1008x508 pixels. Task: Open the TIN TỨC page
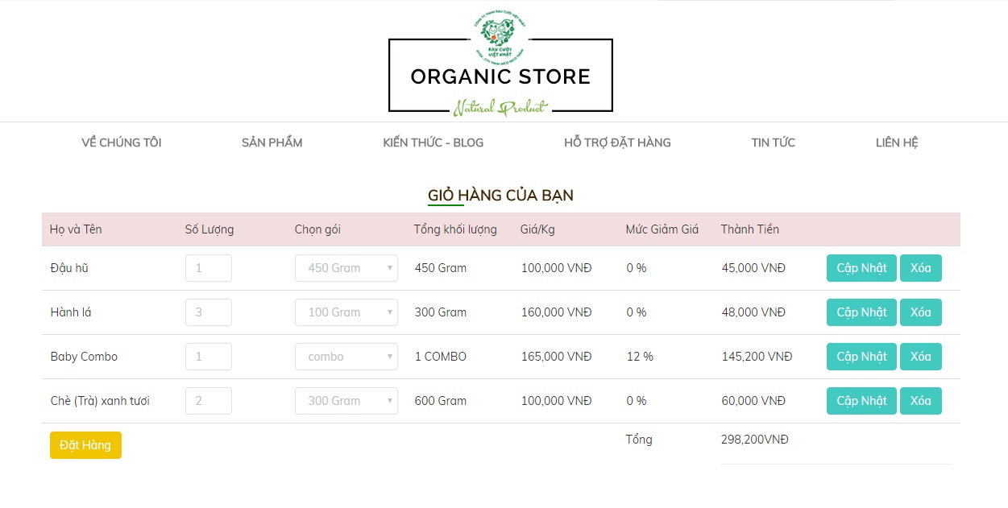(x=774, y=142)
